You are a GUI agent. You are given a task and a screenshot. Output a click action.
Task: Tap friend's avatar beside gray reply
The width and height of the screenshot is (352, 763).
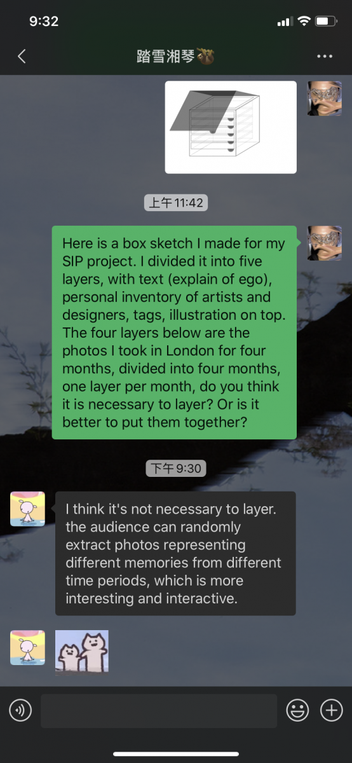27,509
